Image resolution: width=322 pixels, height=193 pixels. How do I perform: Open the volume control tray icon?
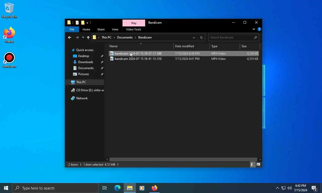coord(290,188)
